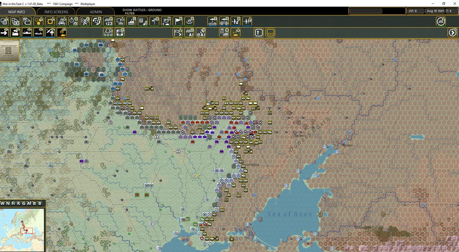
Task: Select the Air transport paratrooper mode
Action: [50, 33]
